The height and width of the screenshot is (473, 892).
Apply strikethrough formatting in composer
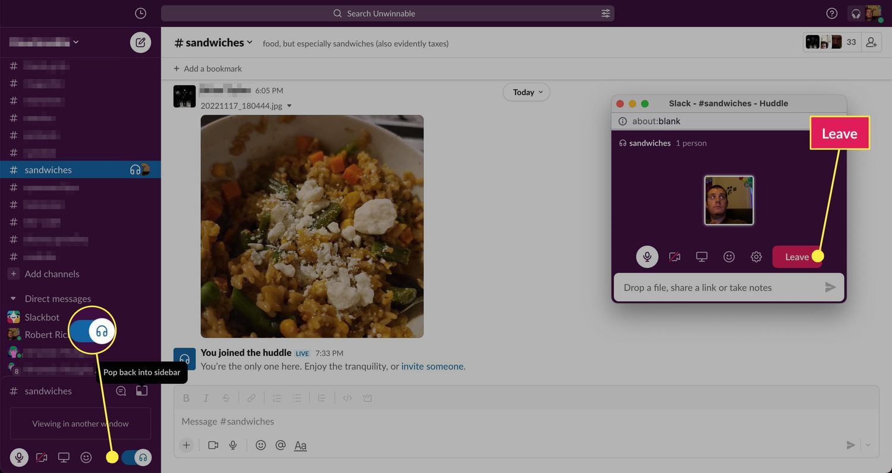(x=226, y=398)
